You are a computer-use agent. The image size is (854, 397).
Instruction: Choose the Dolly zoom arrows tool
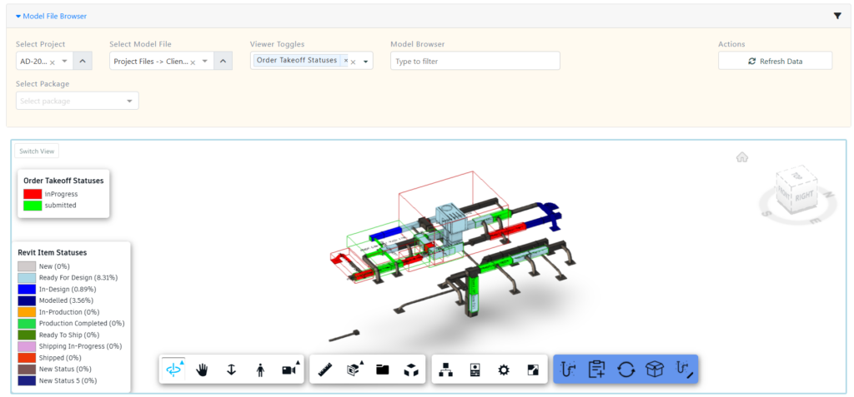[231, 370]
